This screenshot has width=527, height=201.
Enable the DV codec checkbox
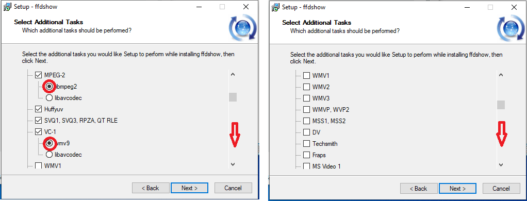(x=306, y=132)
